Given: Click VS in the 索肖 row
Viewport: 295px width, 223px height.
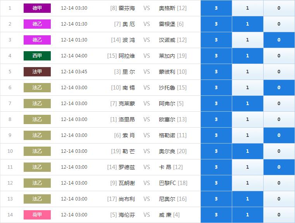Looking at the screenshot, I should [147, 135].
